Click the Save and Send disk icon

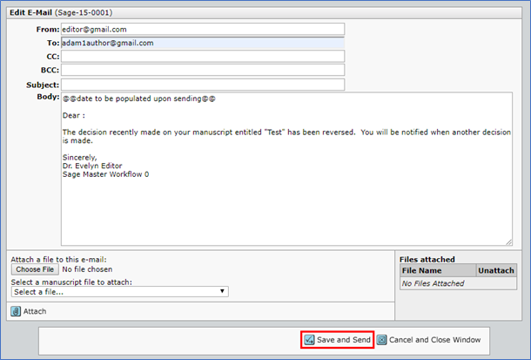[x=309, y=339]
